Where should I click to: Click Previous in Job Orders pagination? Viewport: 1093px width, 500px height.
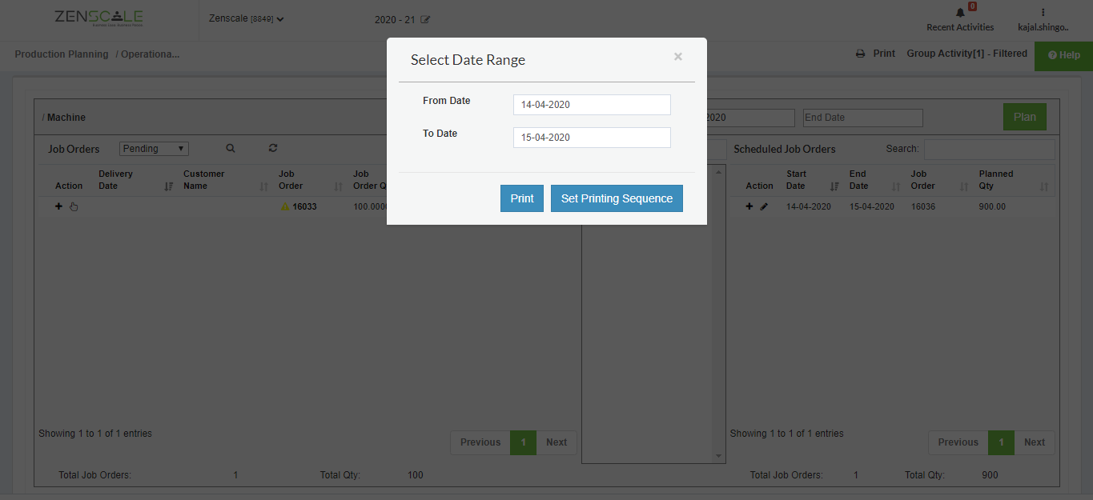[480, 442]
